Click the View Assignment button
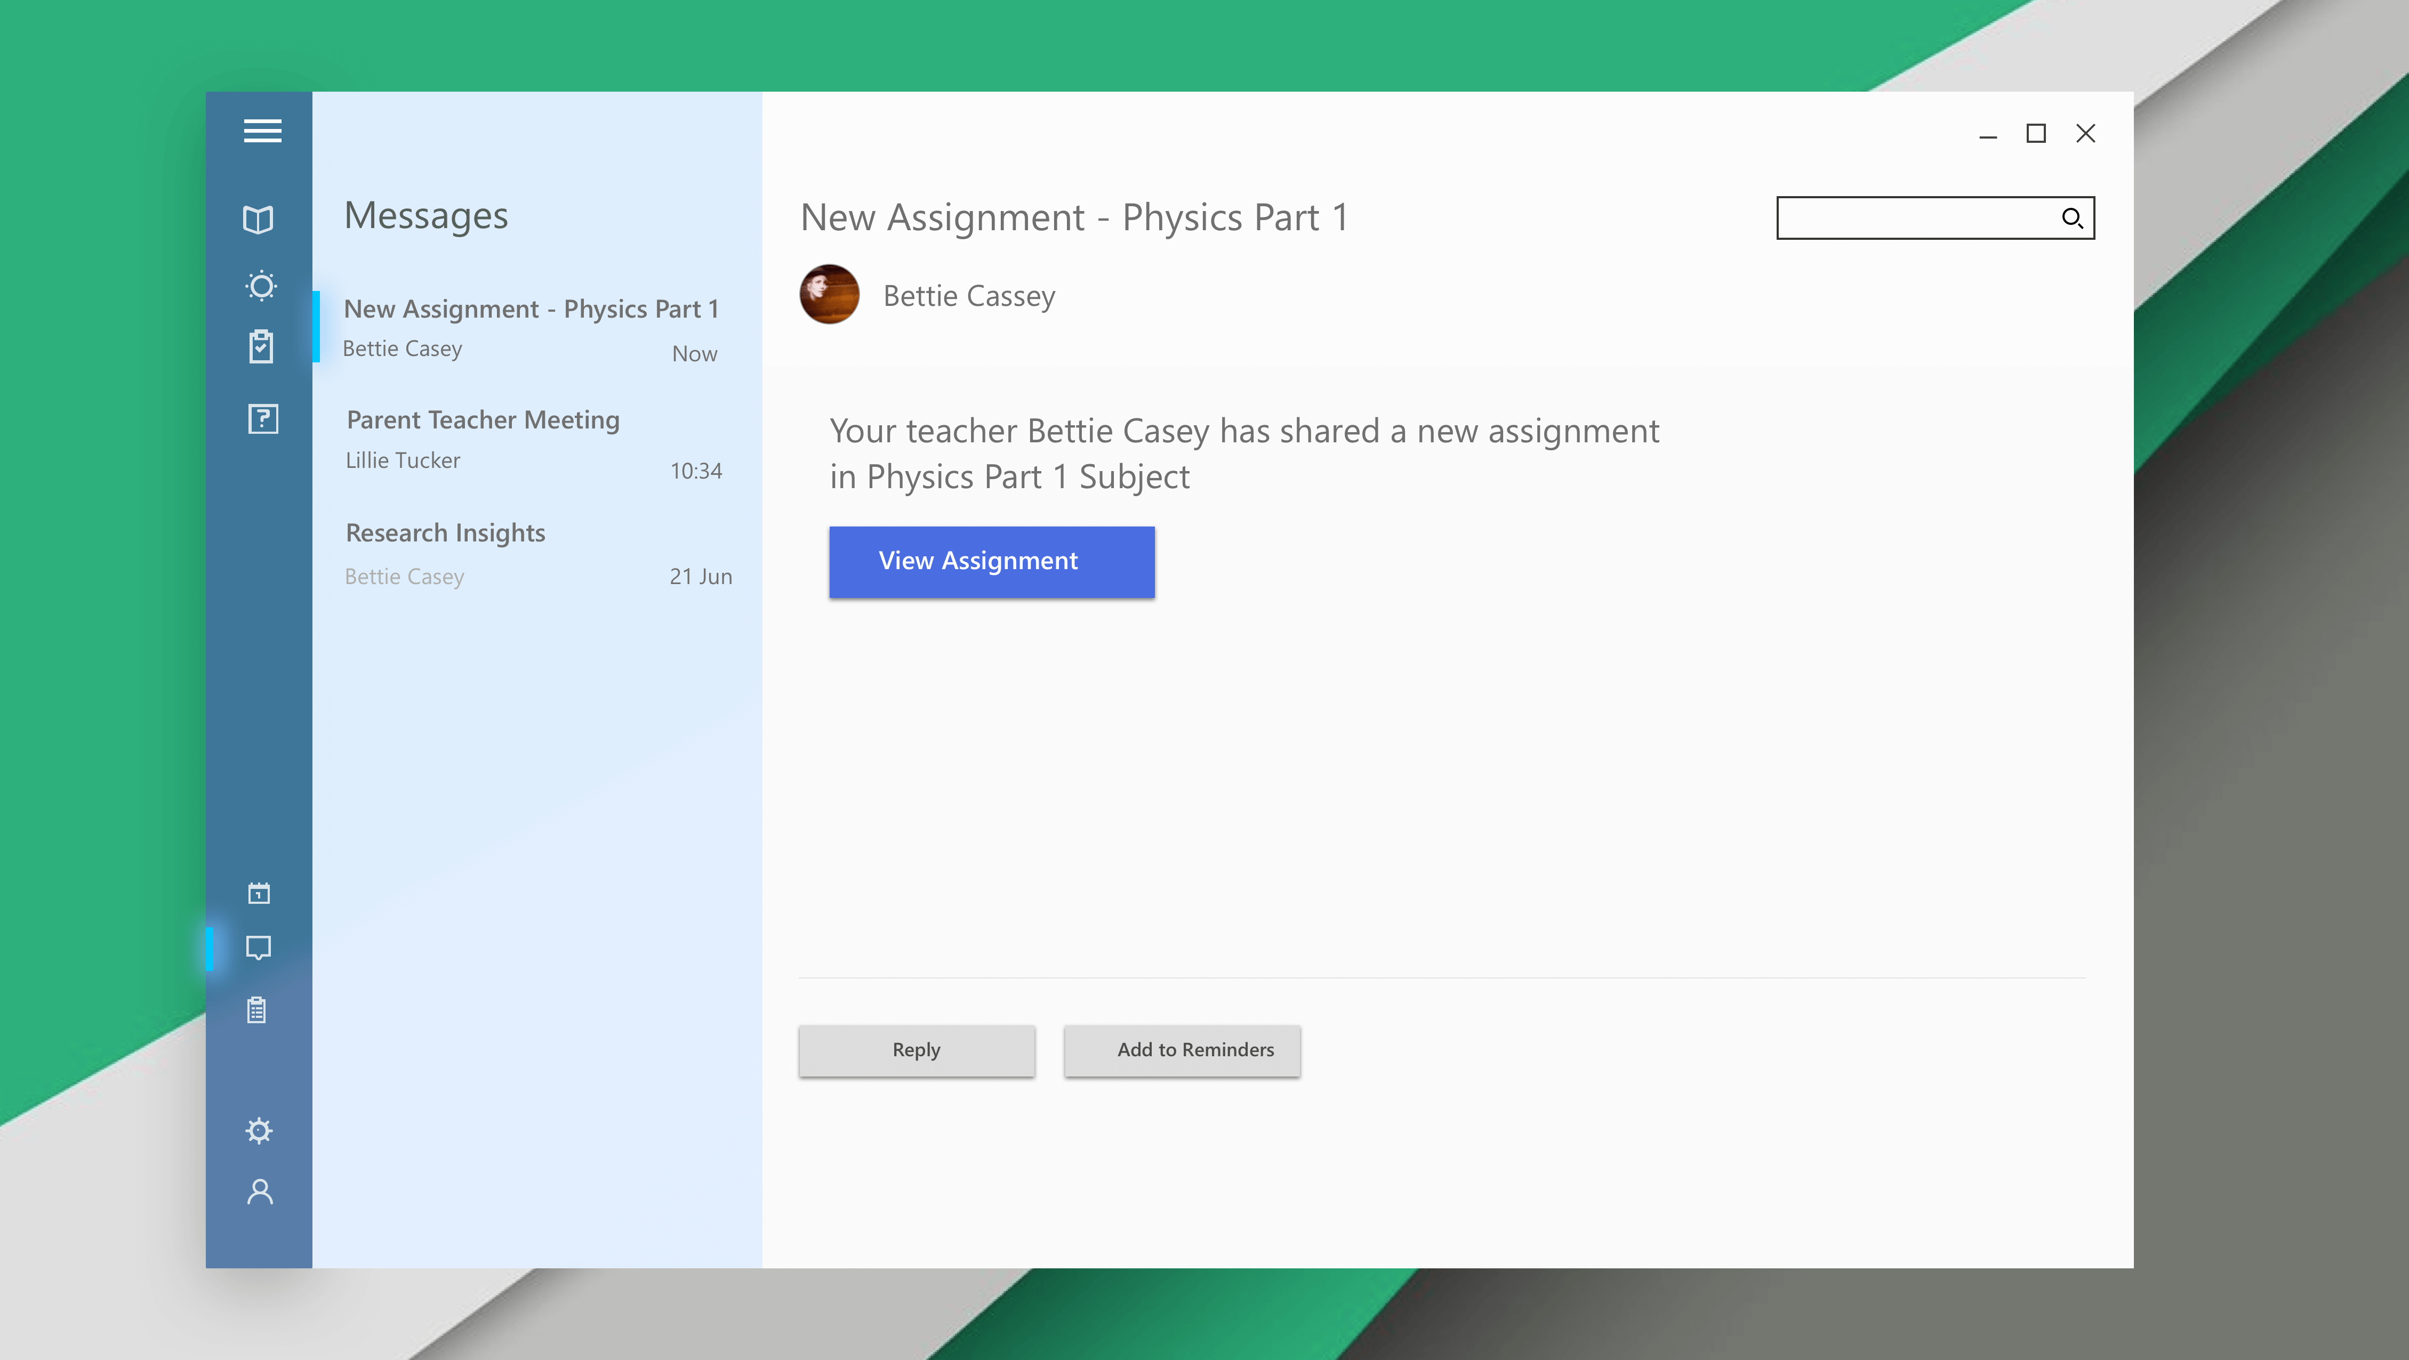Screen dimensions: 2409x1360 pyautogui.click(x=991, y=562)
